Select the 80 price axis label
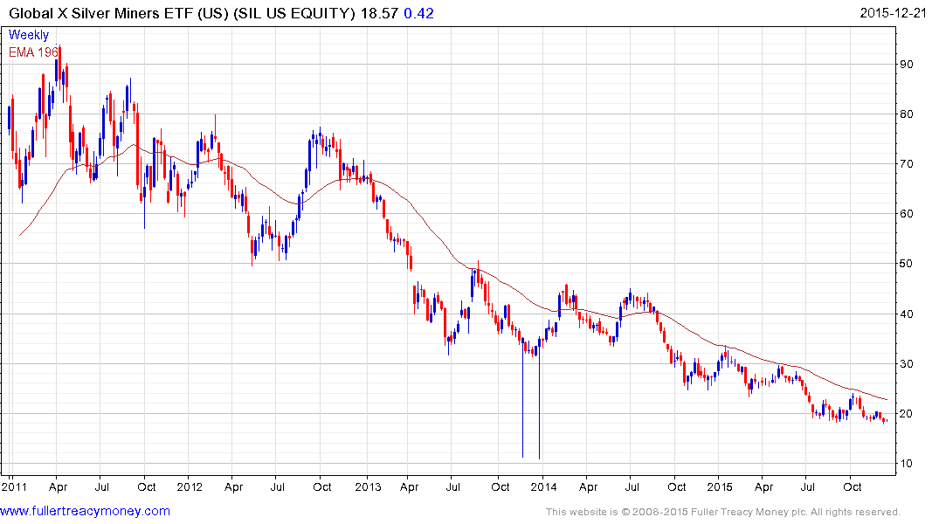This screenshot has width=939, height=524. pos(907,114)
